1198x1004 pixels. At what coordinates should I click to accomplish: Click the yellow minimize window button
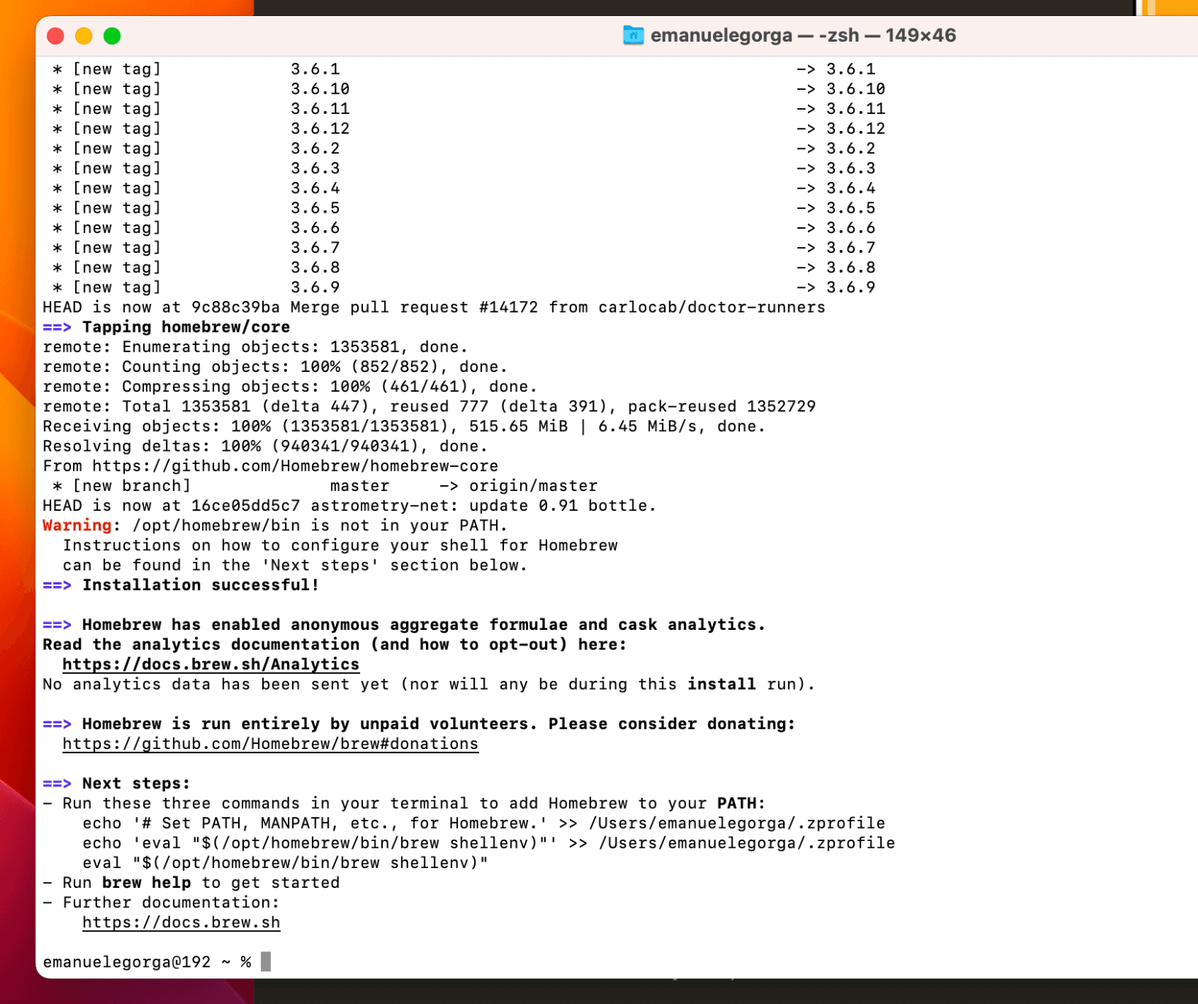[x=84, y=36]
